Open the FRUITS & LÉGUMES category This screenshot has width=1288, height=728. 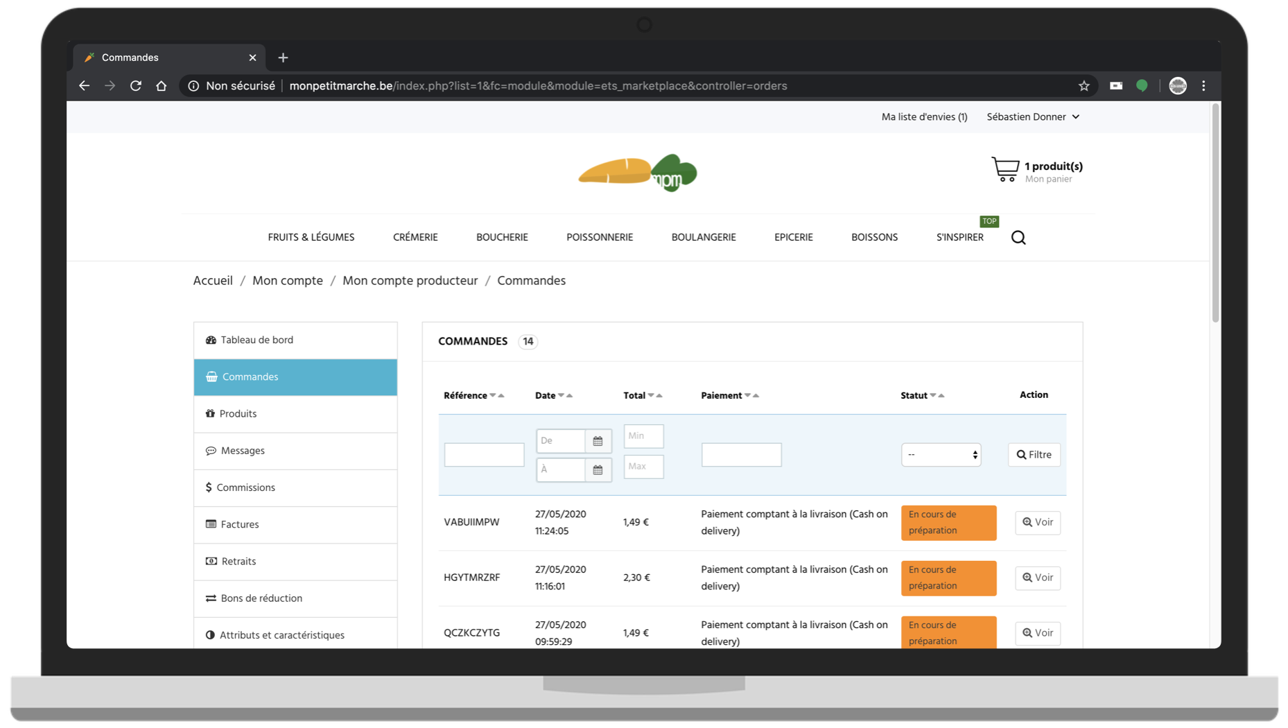pyautogui.click(x=311, y=237)
